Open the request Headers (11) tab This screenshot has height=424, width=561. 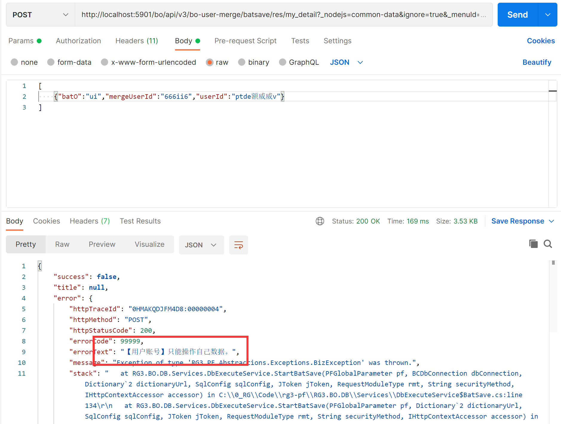(x=137, y=41)
